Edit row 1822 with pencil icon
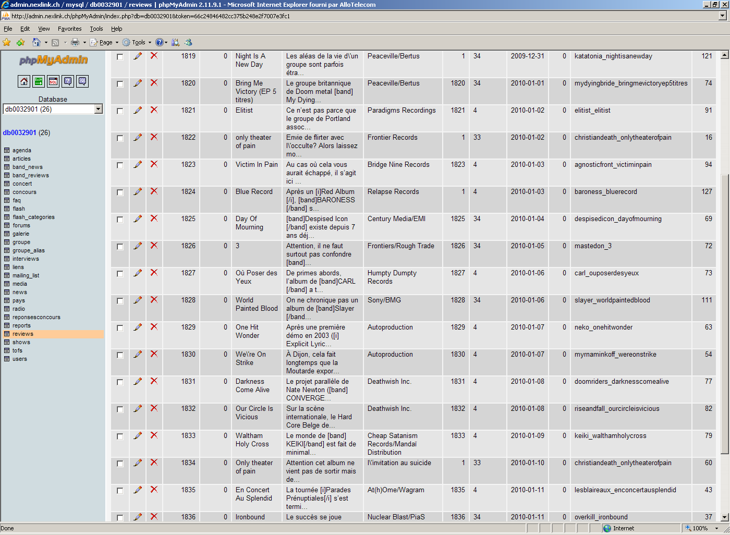Screen dimensions: 730x535 coord(138,137)
